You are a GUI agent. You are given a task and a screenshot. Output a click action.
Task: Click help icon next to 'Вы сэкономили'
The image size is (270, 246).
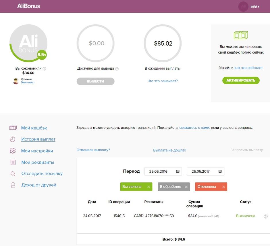point(44,69)
